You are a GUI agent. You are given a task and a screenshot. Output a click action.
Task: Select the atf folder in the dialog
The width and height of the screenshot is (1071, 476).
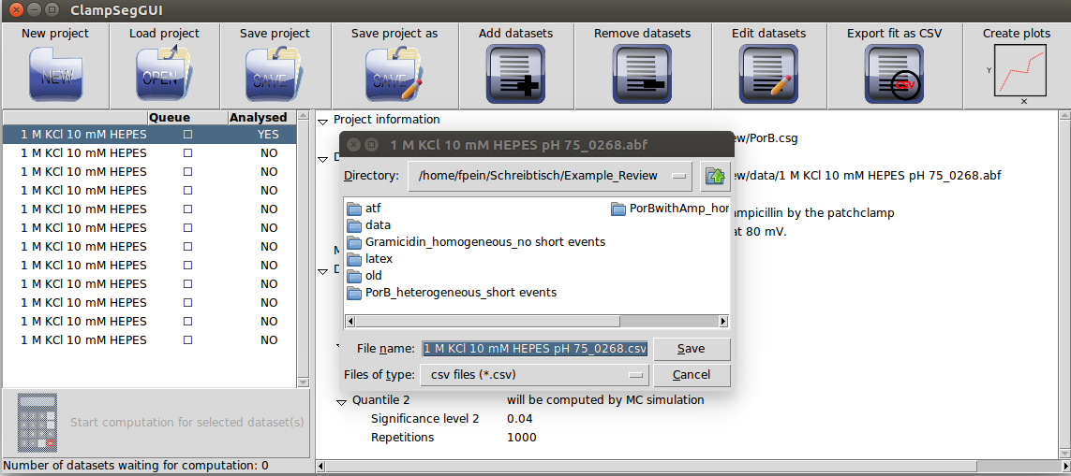[364, 208]
